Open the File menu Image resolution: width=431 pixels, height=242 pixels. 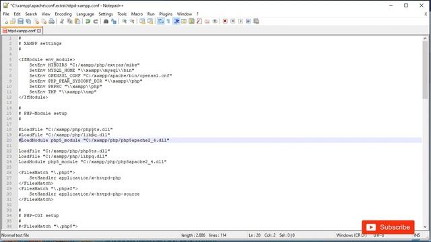pos(6,14)
